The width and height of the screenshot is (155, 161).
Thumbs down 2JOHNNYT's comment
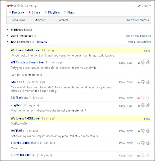(x=143, y=82)
